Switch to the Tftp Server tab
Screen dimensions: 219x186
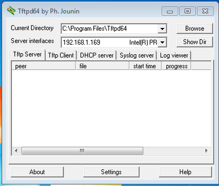(x=27, y=54)
